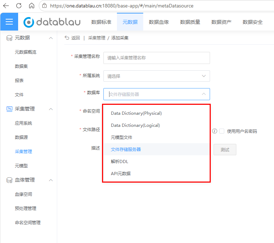
Task: Open 元模型 in the sidebar
Action: point(21,166)
